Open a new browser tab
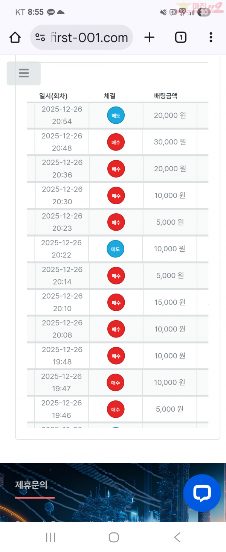This screenshot has height=552, width=226. tap(150, 37)
